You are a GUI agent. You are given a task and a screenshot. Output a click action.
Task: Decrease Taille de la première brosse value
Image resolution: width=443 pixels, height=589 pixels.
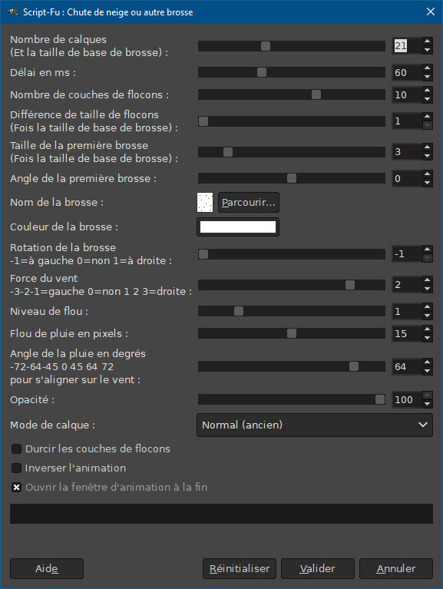427,156
